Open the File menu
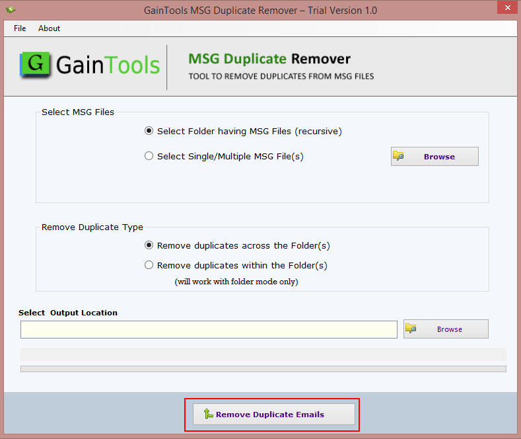The height and width of the screenshot is (439, 521). point(20,28)
